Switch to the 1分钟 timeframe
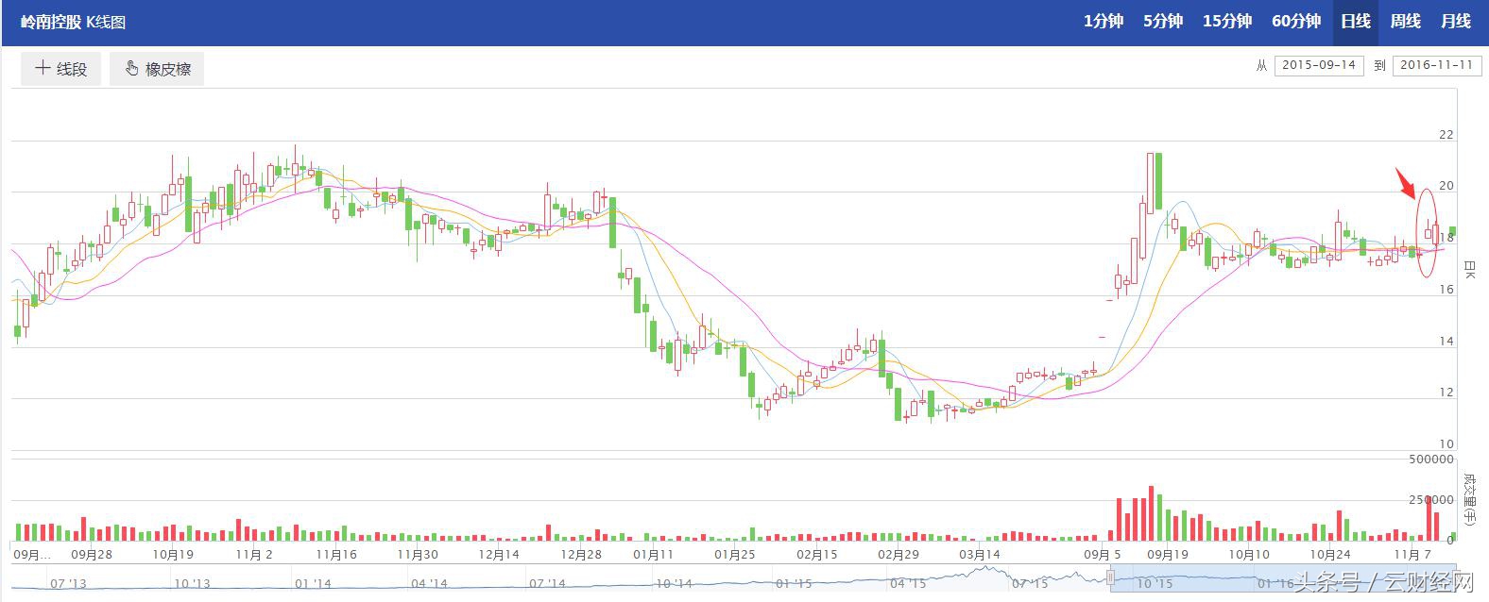The height and width of the screenshot is (602, 1489). point(1103,21)
